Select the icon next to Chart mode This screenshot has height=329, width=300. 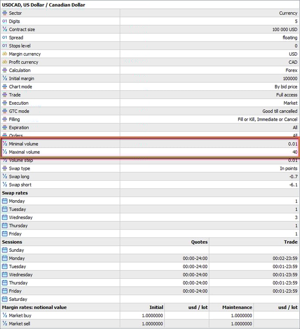[5, 87]
